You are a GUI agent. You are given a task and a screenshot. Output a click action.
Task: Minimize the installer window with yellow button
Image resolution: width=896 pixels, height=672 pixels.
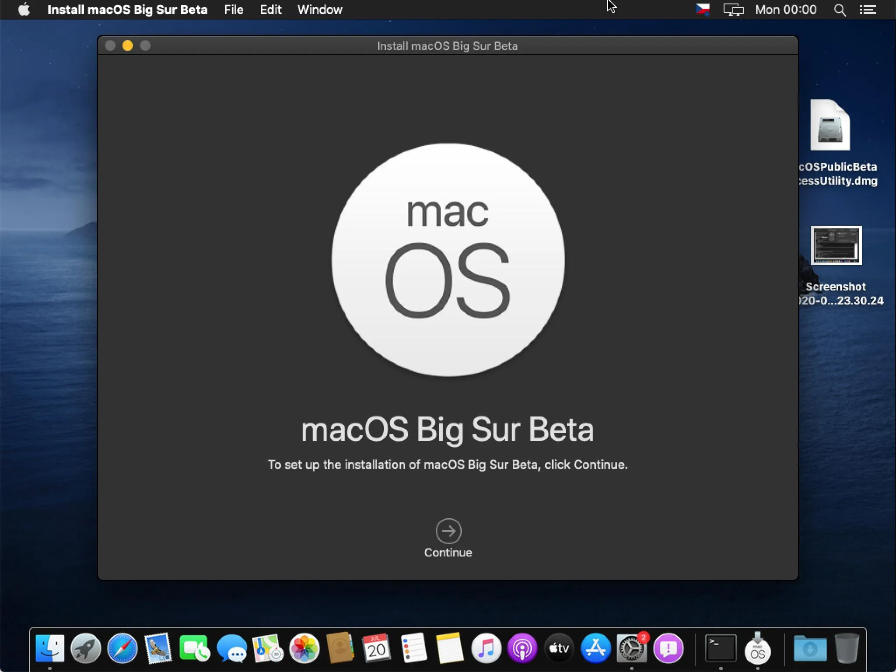[x=128, y=45]
